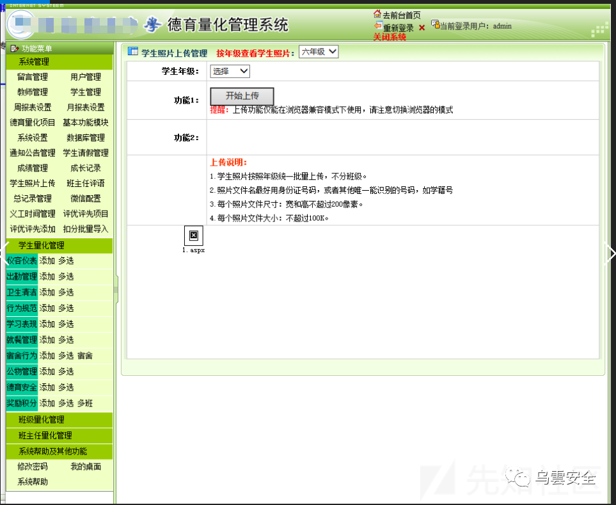Click the dotted pattern icon at top right
The image size is (616, 505).
(x=600, y=31)
